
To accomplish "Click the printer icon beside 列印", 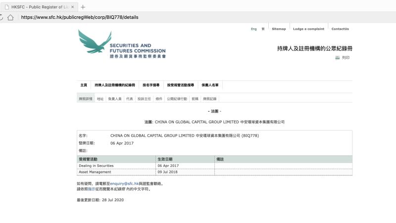I will (x=338, y=57).
